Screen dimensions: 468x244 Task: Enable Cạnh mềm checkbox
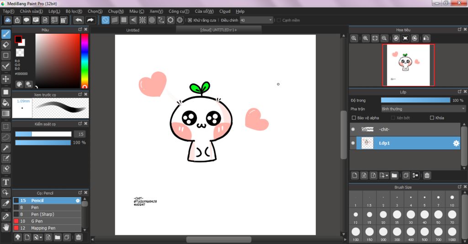[279, 20]
